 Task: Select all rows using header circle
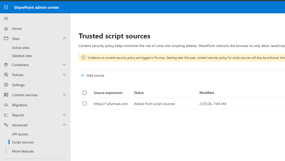[x=85, y=93]
